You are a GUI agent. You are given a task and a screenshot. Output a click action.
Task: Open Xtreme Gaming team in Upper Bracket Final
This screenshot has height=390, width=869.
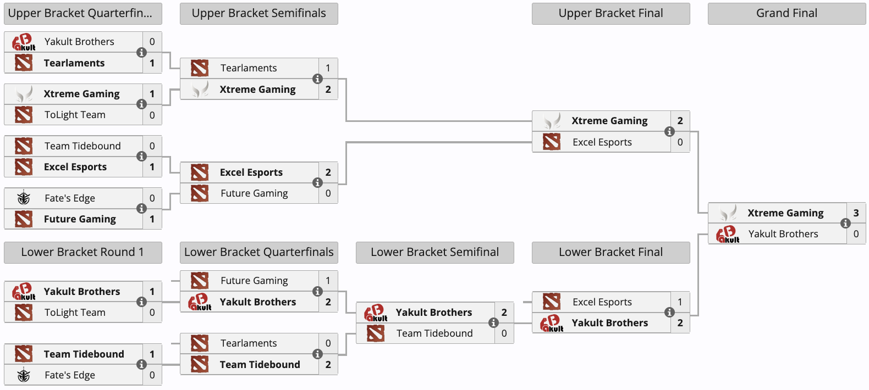click(609, 121)
